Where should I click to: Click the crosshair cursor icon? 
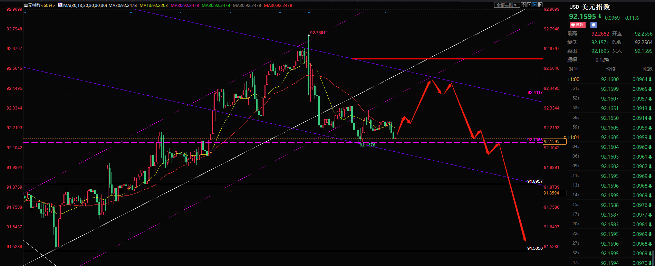[x=523, y=5]
